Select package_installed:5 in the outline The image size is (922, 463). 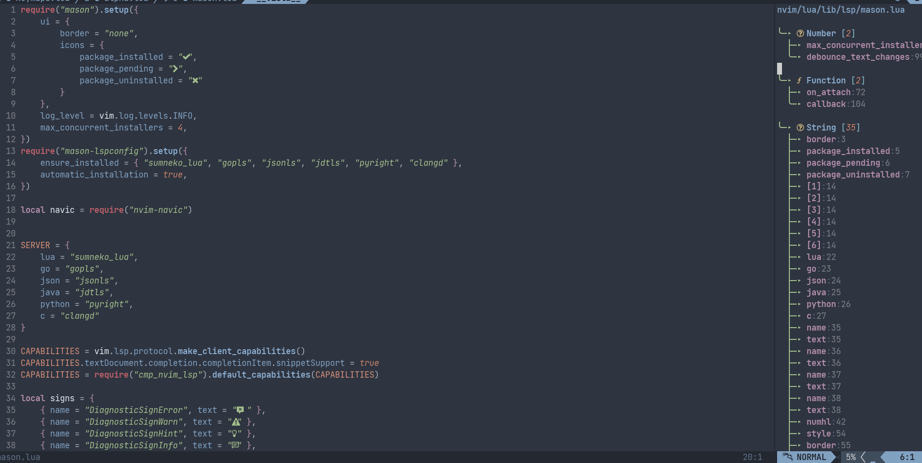point(853,151)
